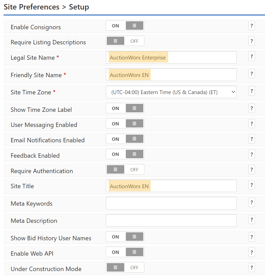265x279 pixels.
Task: View help for Show Bid History User Names
Action: coord(251,237)
